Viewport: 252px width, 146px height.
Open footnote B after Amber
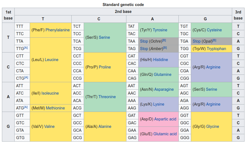click(165, 48)
